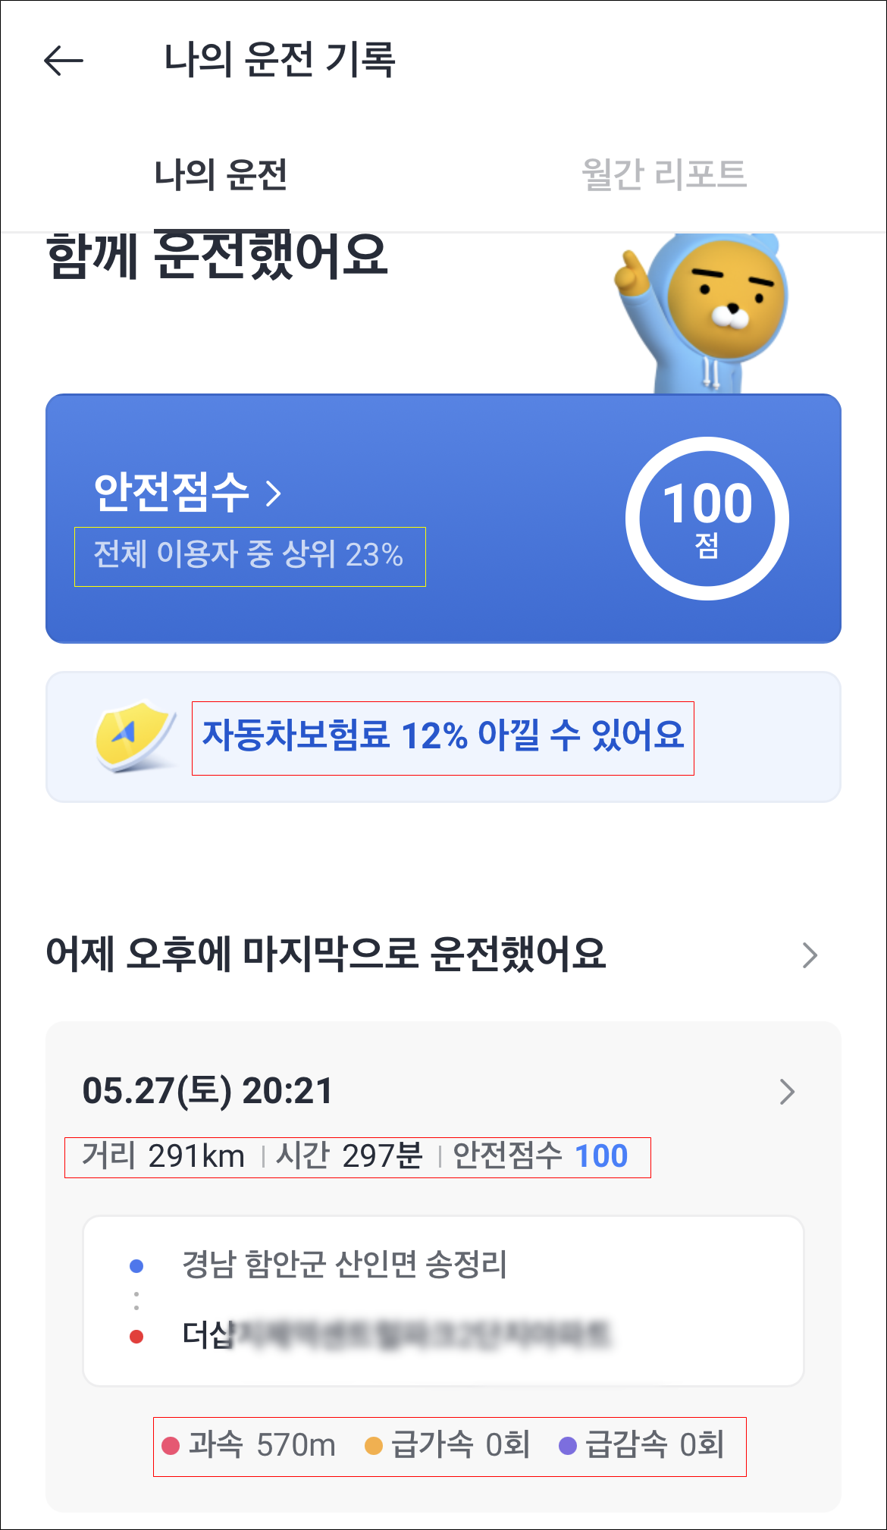Tap the 100점 circular score badge
Screen dimensions: 887x1530
click(x=707, y=519)
